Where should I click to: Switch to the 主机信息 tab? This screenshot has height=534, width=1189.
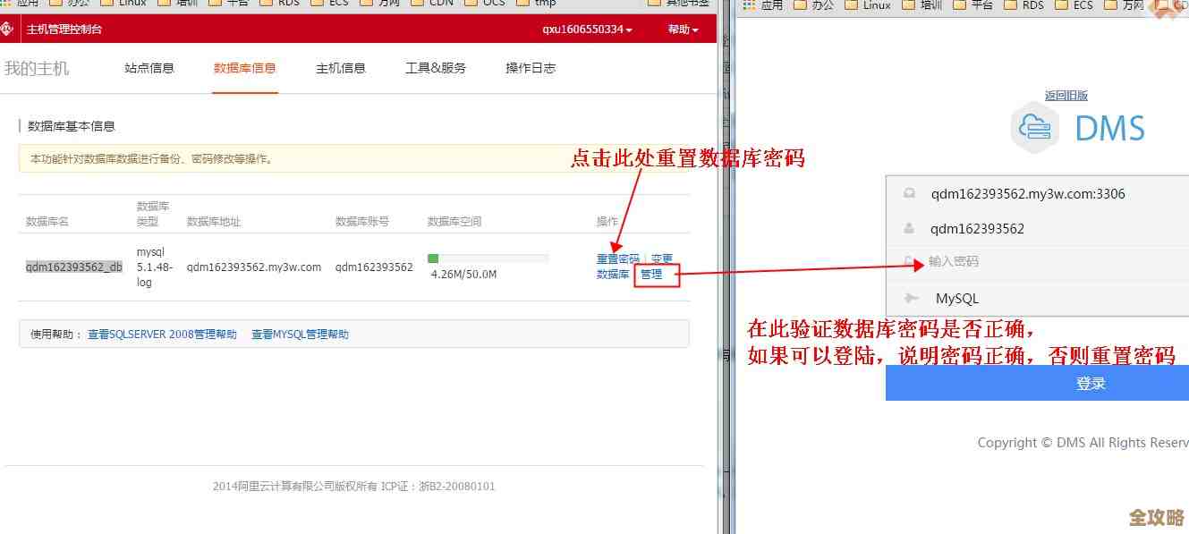341,67
